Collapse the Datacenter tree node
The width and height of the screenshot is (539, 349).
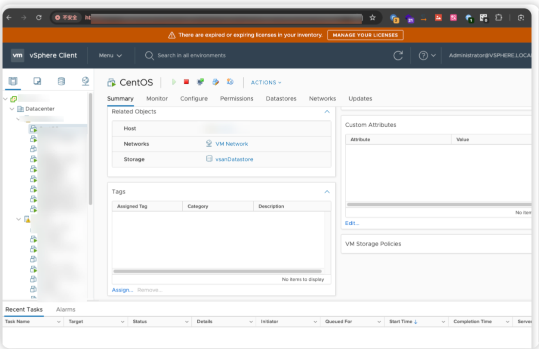point(12,109)
